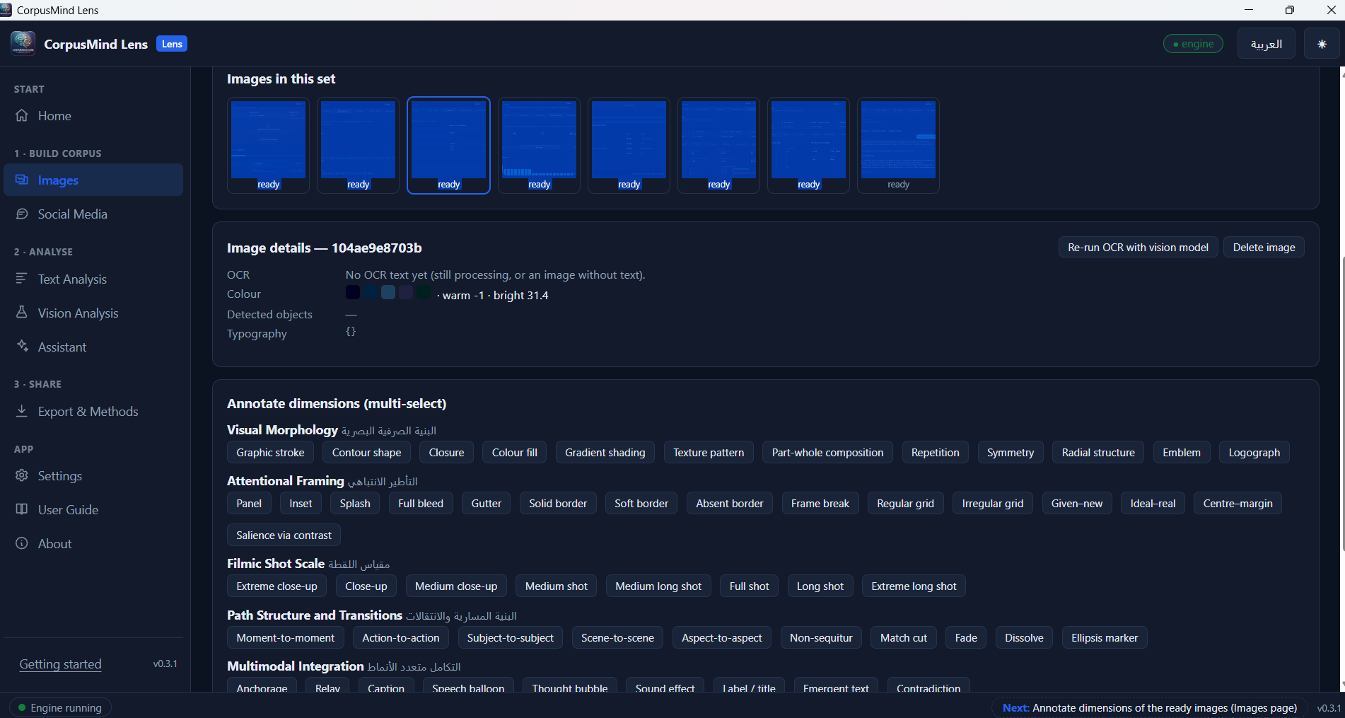1345x718 pixels.
Task: Click the Next: Annotate dimensions hint
Action: click(1150, 707)
